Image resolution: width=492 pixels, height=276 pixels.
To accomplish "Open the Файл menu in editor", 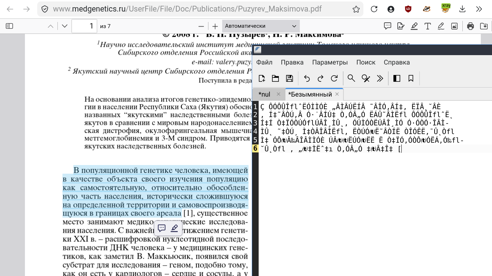I will coord(264,62).
